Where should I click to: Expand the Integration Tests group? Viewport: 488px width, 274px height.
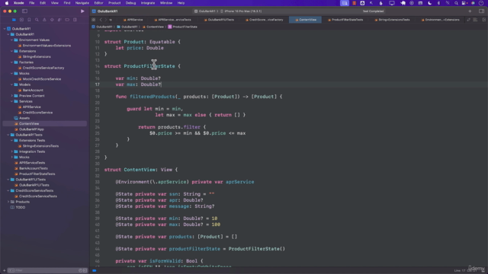[x=12, y=151]
